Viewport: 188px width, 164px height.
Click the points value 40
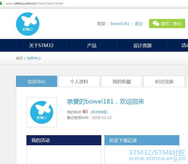point(85,112)
